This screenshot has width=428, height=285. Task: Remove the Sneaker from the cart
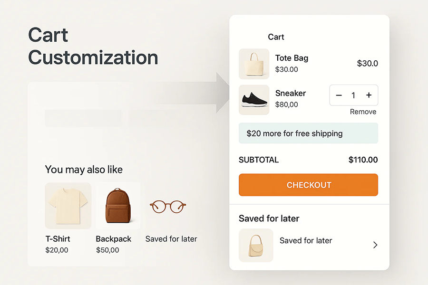point(363,112)
